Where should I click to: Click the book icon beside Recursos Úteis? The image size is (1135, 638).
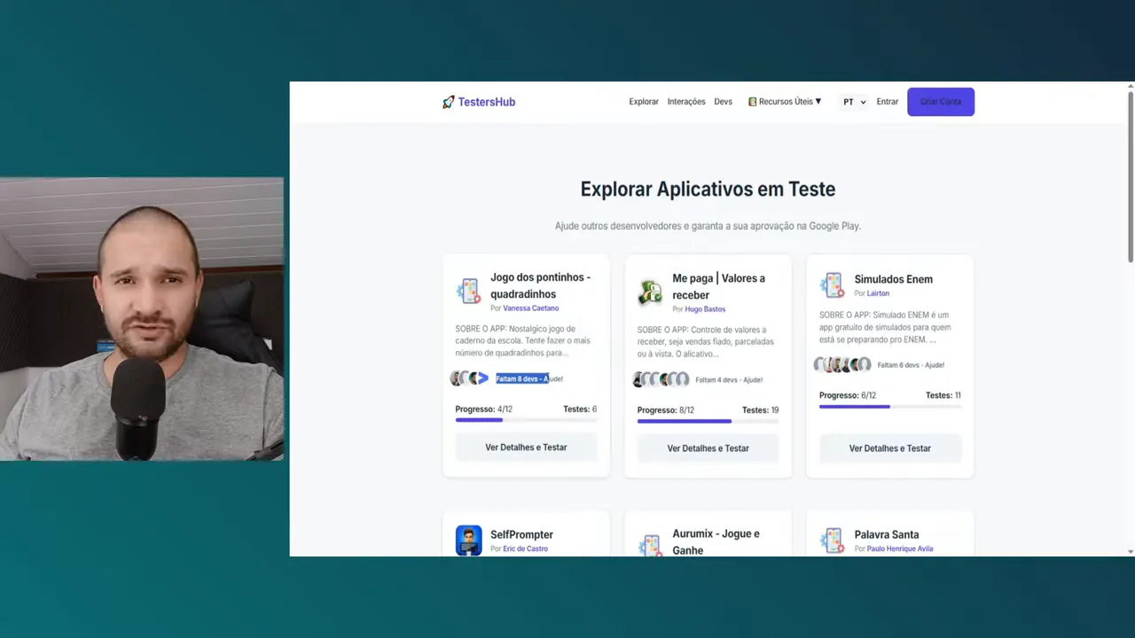[x=752, y=102]
